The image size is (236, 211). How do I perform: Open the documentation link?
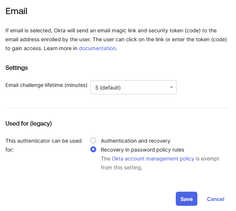pos(97,48)
